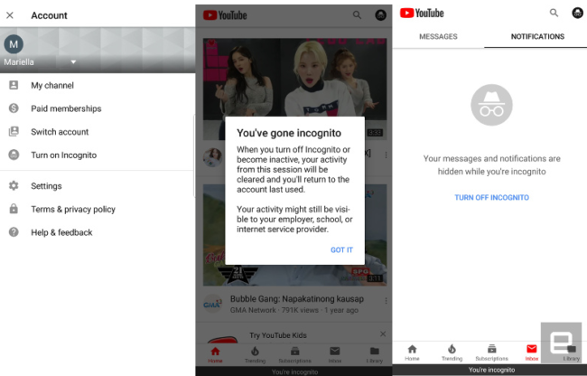587x376 pixels.
Task: Click the Switch account icon
Action: [x=14, y=131]
